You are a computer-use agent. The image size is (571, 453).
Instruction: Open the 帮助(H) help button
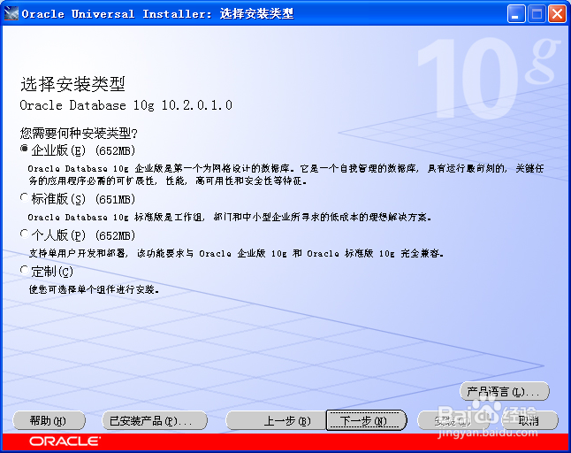49,420
